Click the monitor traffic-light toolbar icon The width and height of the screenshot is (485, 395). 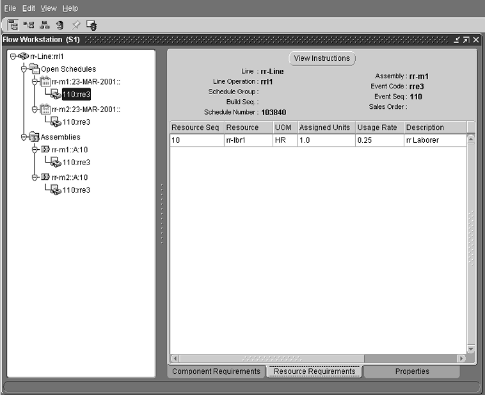point(92,25)
